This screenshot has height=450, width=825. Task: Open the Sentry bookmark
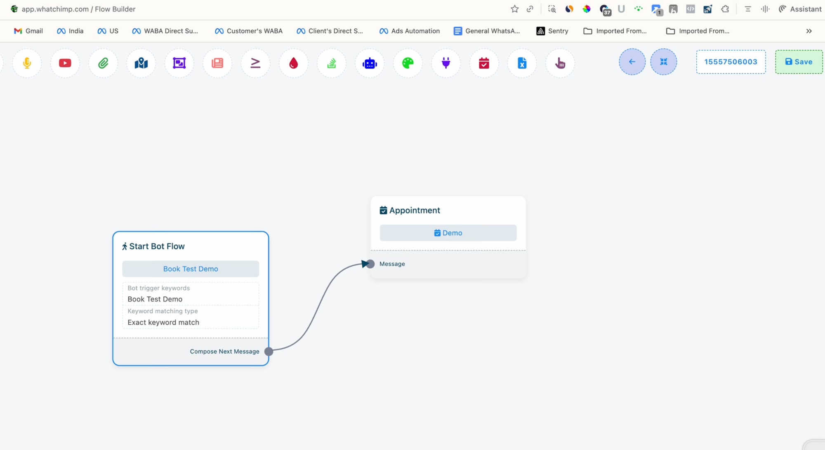pos(552,31)
